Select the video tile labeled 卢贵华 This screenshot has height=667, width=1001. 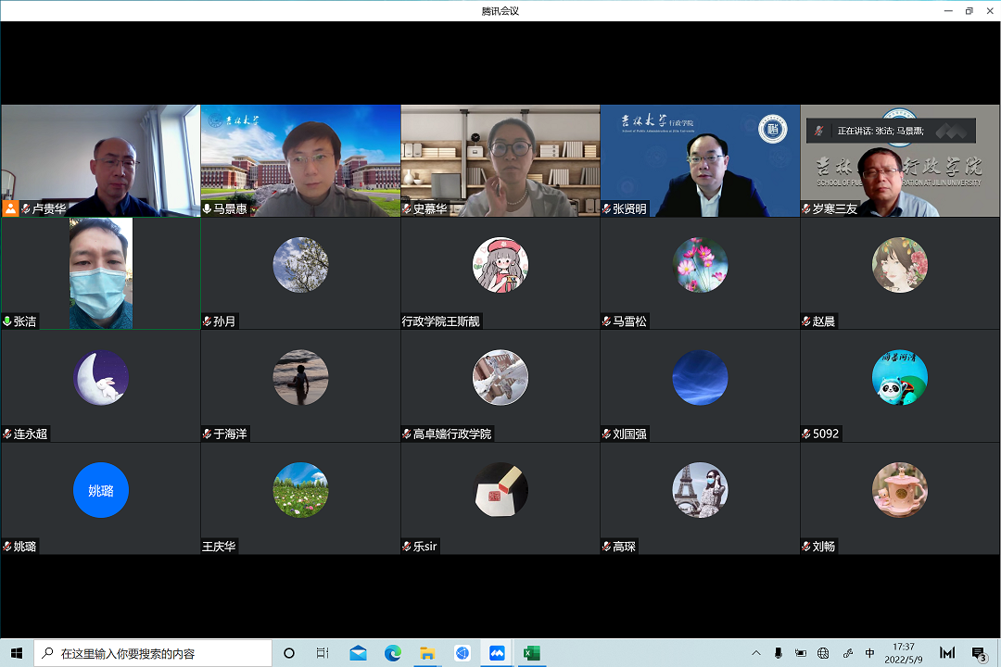(x=100, y=160)
